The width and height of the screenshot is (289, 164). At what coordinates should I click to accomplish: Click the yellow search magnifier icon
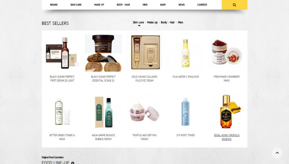pyautogui.click(x=234, y=5)
